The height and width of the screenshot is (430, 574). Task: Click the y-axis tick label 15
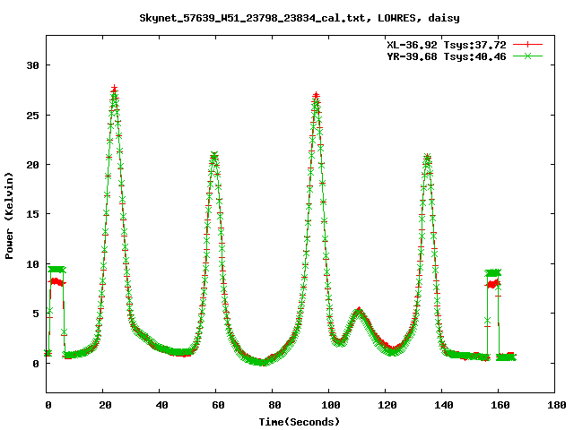click(32, 214)
